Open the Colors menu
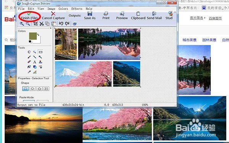 click(x=63, y=9)
